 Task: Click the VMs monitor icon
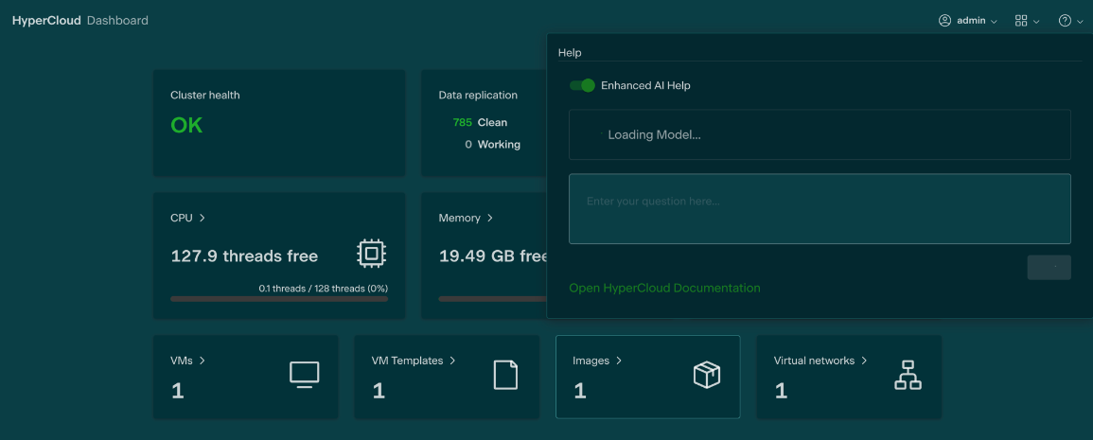pos(304,375)
